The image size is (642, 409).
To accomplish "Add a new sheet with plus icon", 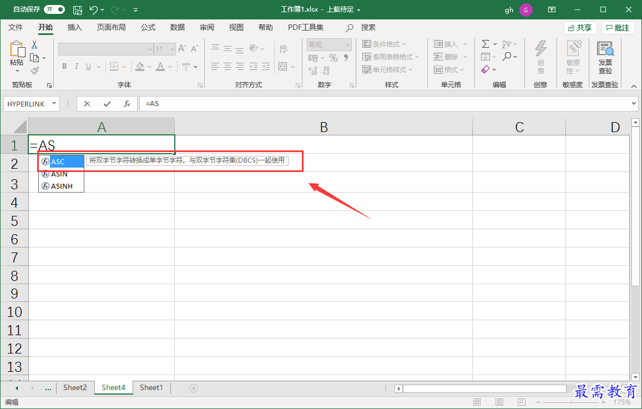I will tap(194, 388).
